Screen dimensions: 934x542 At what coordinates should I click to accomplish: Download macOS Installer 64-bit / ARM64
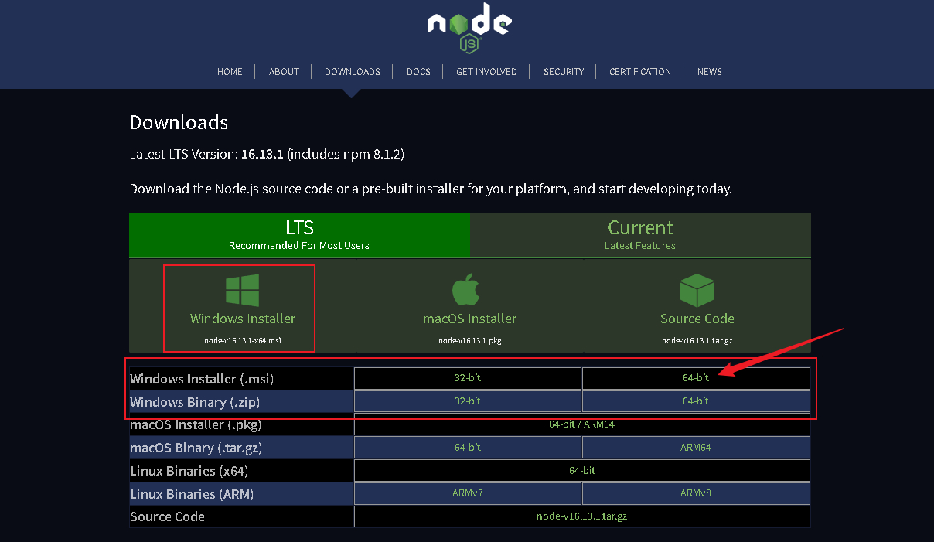(x=582, y=424)
